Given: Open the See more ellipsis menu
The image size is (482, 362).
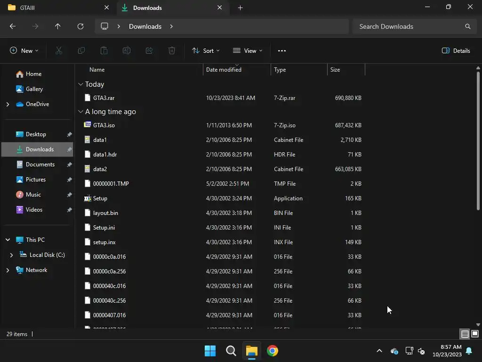Looking at the screenshot, I should coord(282,51).
